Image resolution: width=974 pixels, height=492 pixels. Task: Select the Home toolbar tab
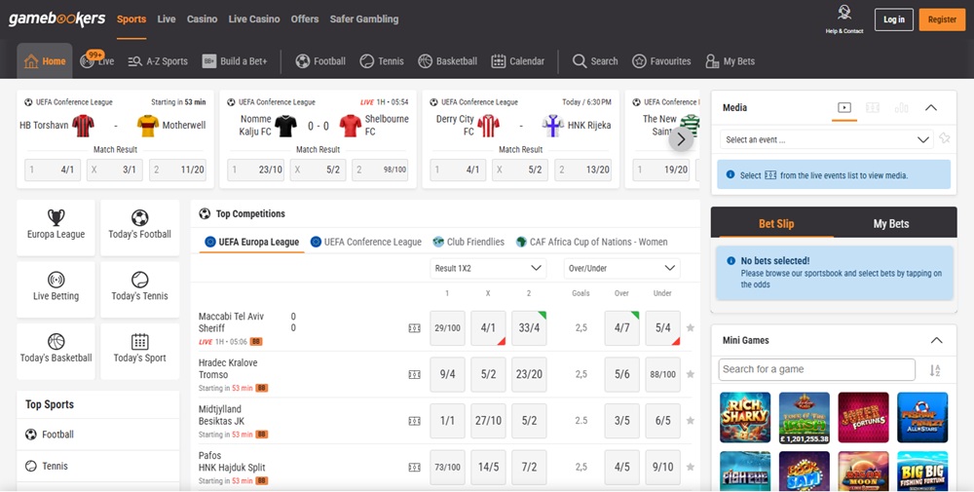click(45, 60)
